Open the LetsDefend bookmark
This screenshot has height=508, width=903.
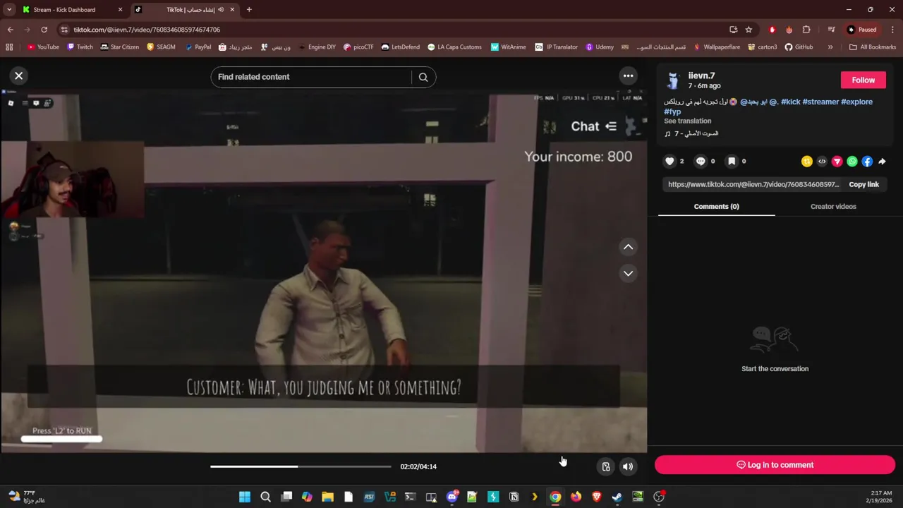(400, 47)
